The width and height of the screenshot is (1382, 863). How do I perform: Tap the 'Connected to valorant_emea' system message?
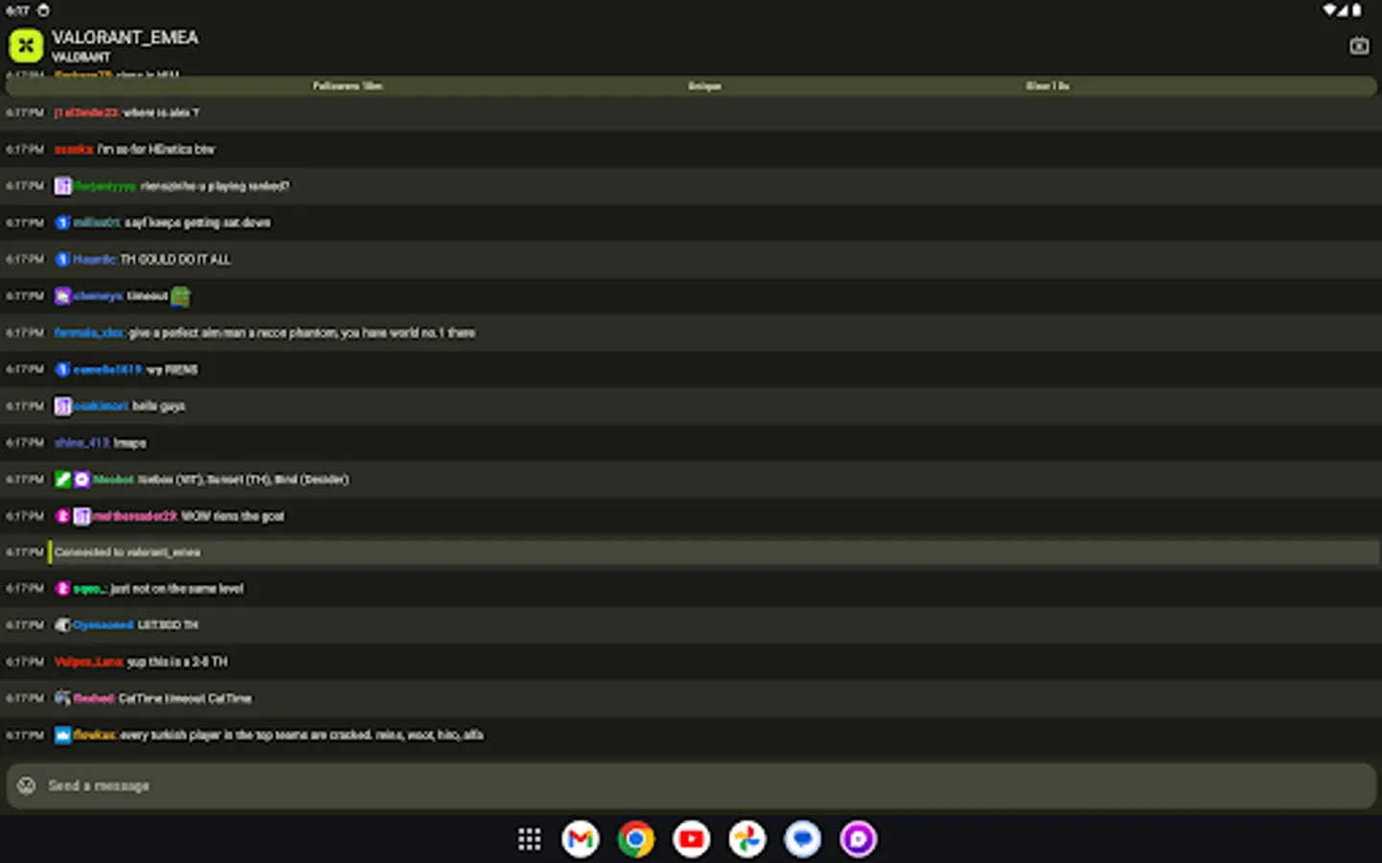point(128,552)
